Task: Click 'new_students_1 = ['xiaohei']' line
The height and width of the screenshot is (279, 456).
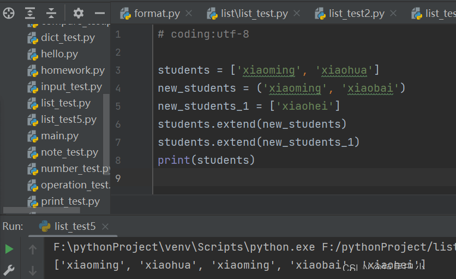Action: tap(249, 106)
